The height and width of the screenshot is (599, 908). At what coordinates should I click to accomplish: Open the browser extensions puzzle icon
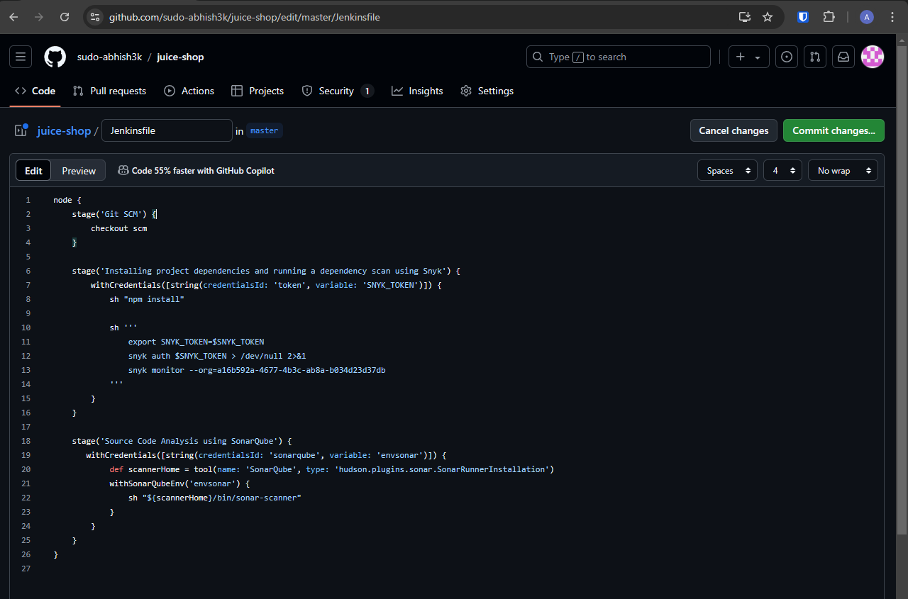[829, 17]
